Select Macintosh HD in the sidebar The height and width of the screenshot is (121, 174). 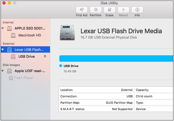point(30,35)
